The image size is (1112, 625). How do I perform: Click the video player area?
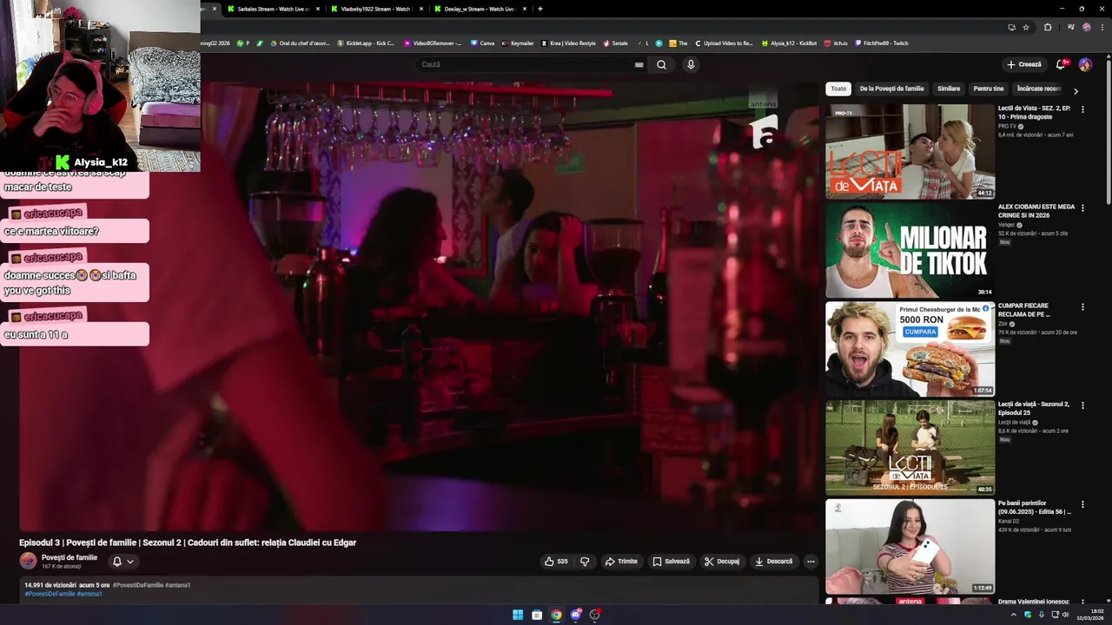419,306
